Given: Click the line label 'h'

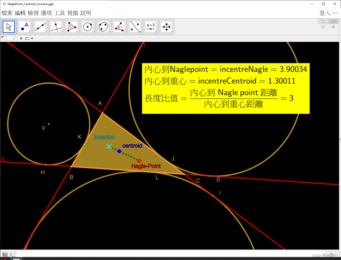Looking at the screenshot, I should click(13, 46).
